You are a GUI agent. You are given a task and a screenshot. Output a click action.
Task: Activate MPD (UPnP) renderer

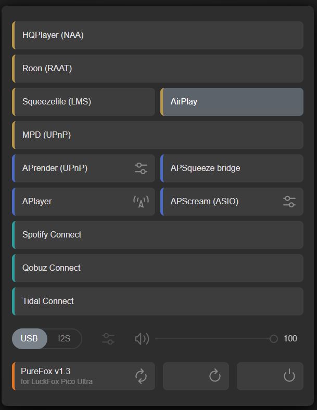point(157,135)
